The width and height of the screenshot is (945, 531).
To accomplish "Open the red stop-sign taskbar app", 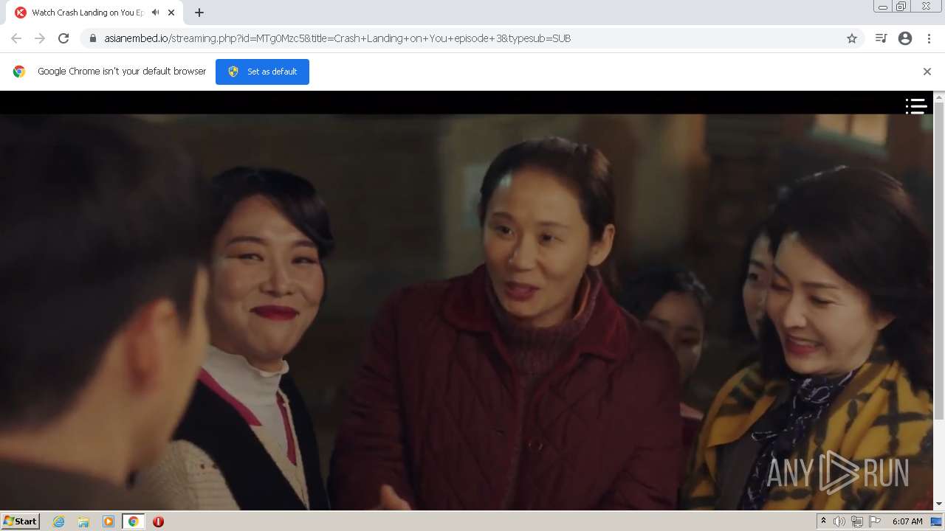I will click(158, 521).
